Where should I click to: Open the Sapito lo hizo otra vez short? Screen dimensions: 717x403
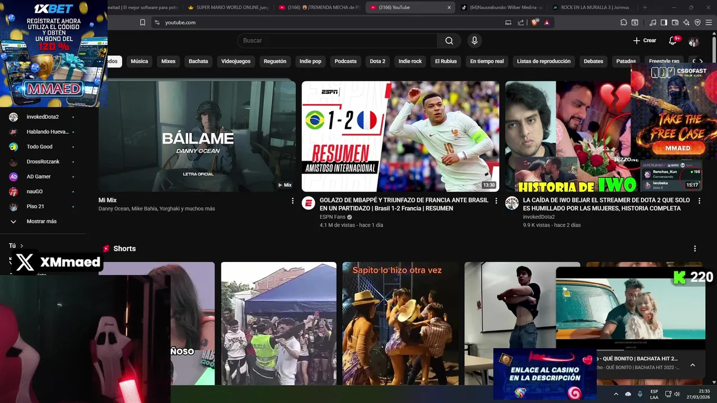(x=401, y=324)
